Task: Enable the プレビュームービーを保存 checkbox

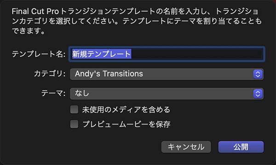Action: [x=74, y=124]
